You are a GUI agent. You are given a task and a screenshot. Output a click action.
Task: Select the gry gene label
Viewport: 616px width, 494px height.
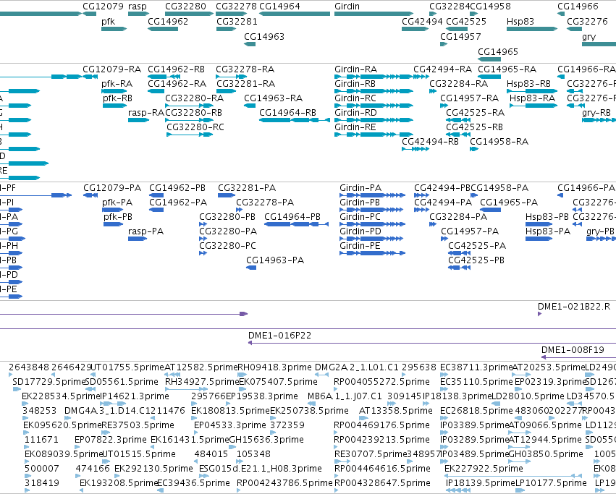coord(589,36)
